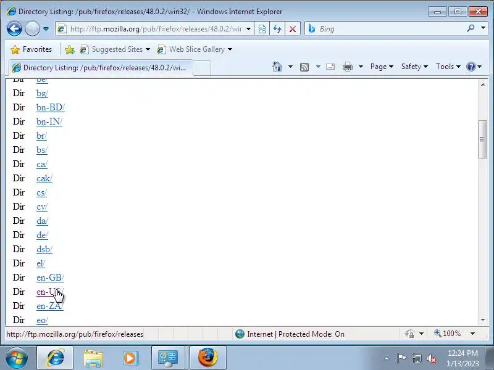Open search provider dropdown arrow
This screenshot has height=370, width=494.
[483, 28]
